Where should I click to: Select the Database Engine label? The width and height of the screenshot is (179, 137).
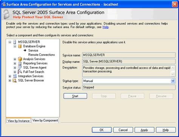[34, 46]
